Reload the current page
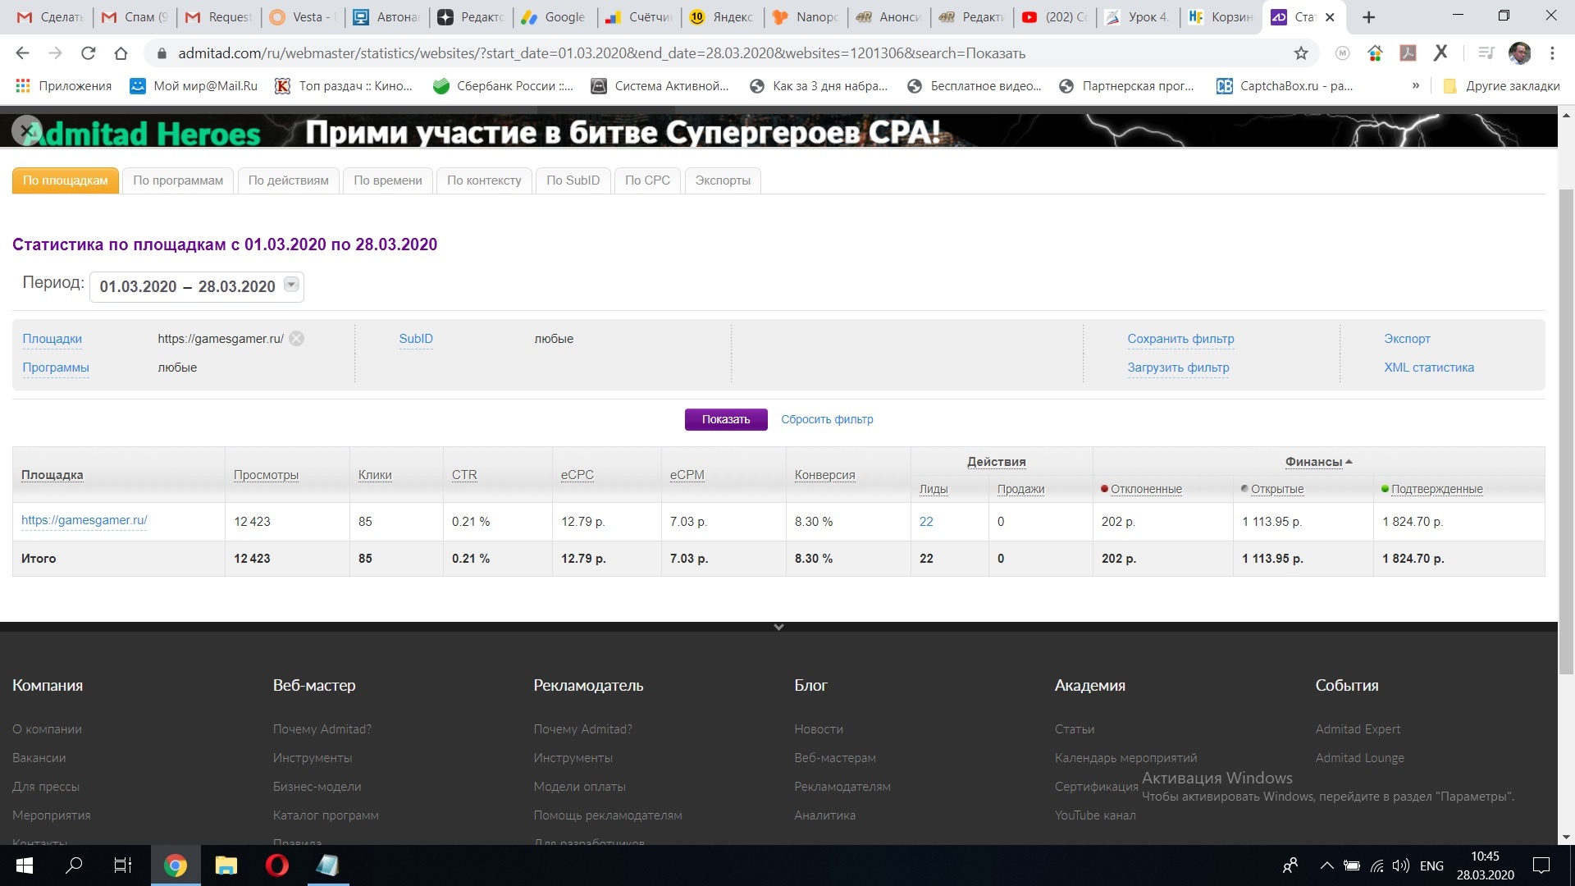Image resolution: width=1575 pixels, height=886 pixels. coord(88,53)
